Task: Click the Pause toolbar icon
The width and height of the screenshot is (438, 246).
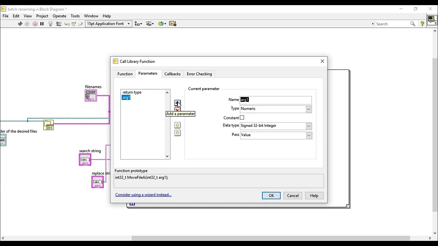Action: click(x=42, y=24)
